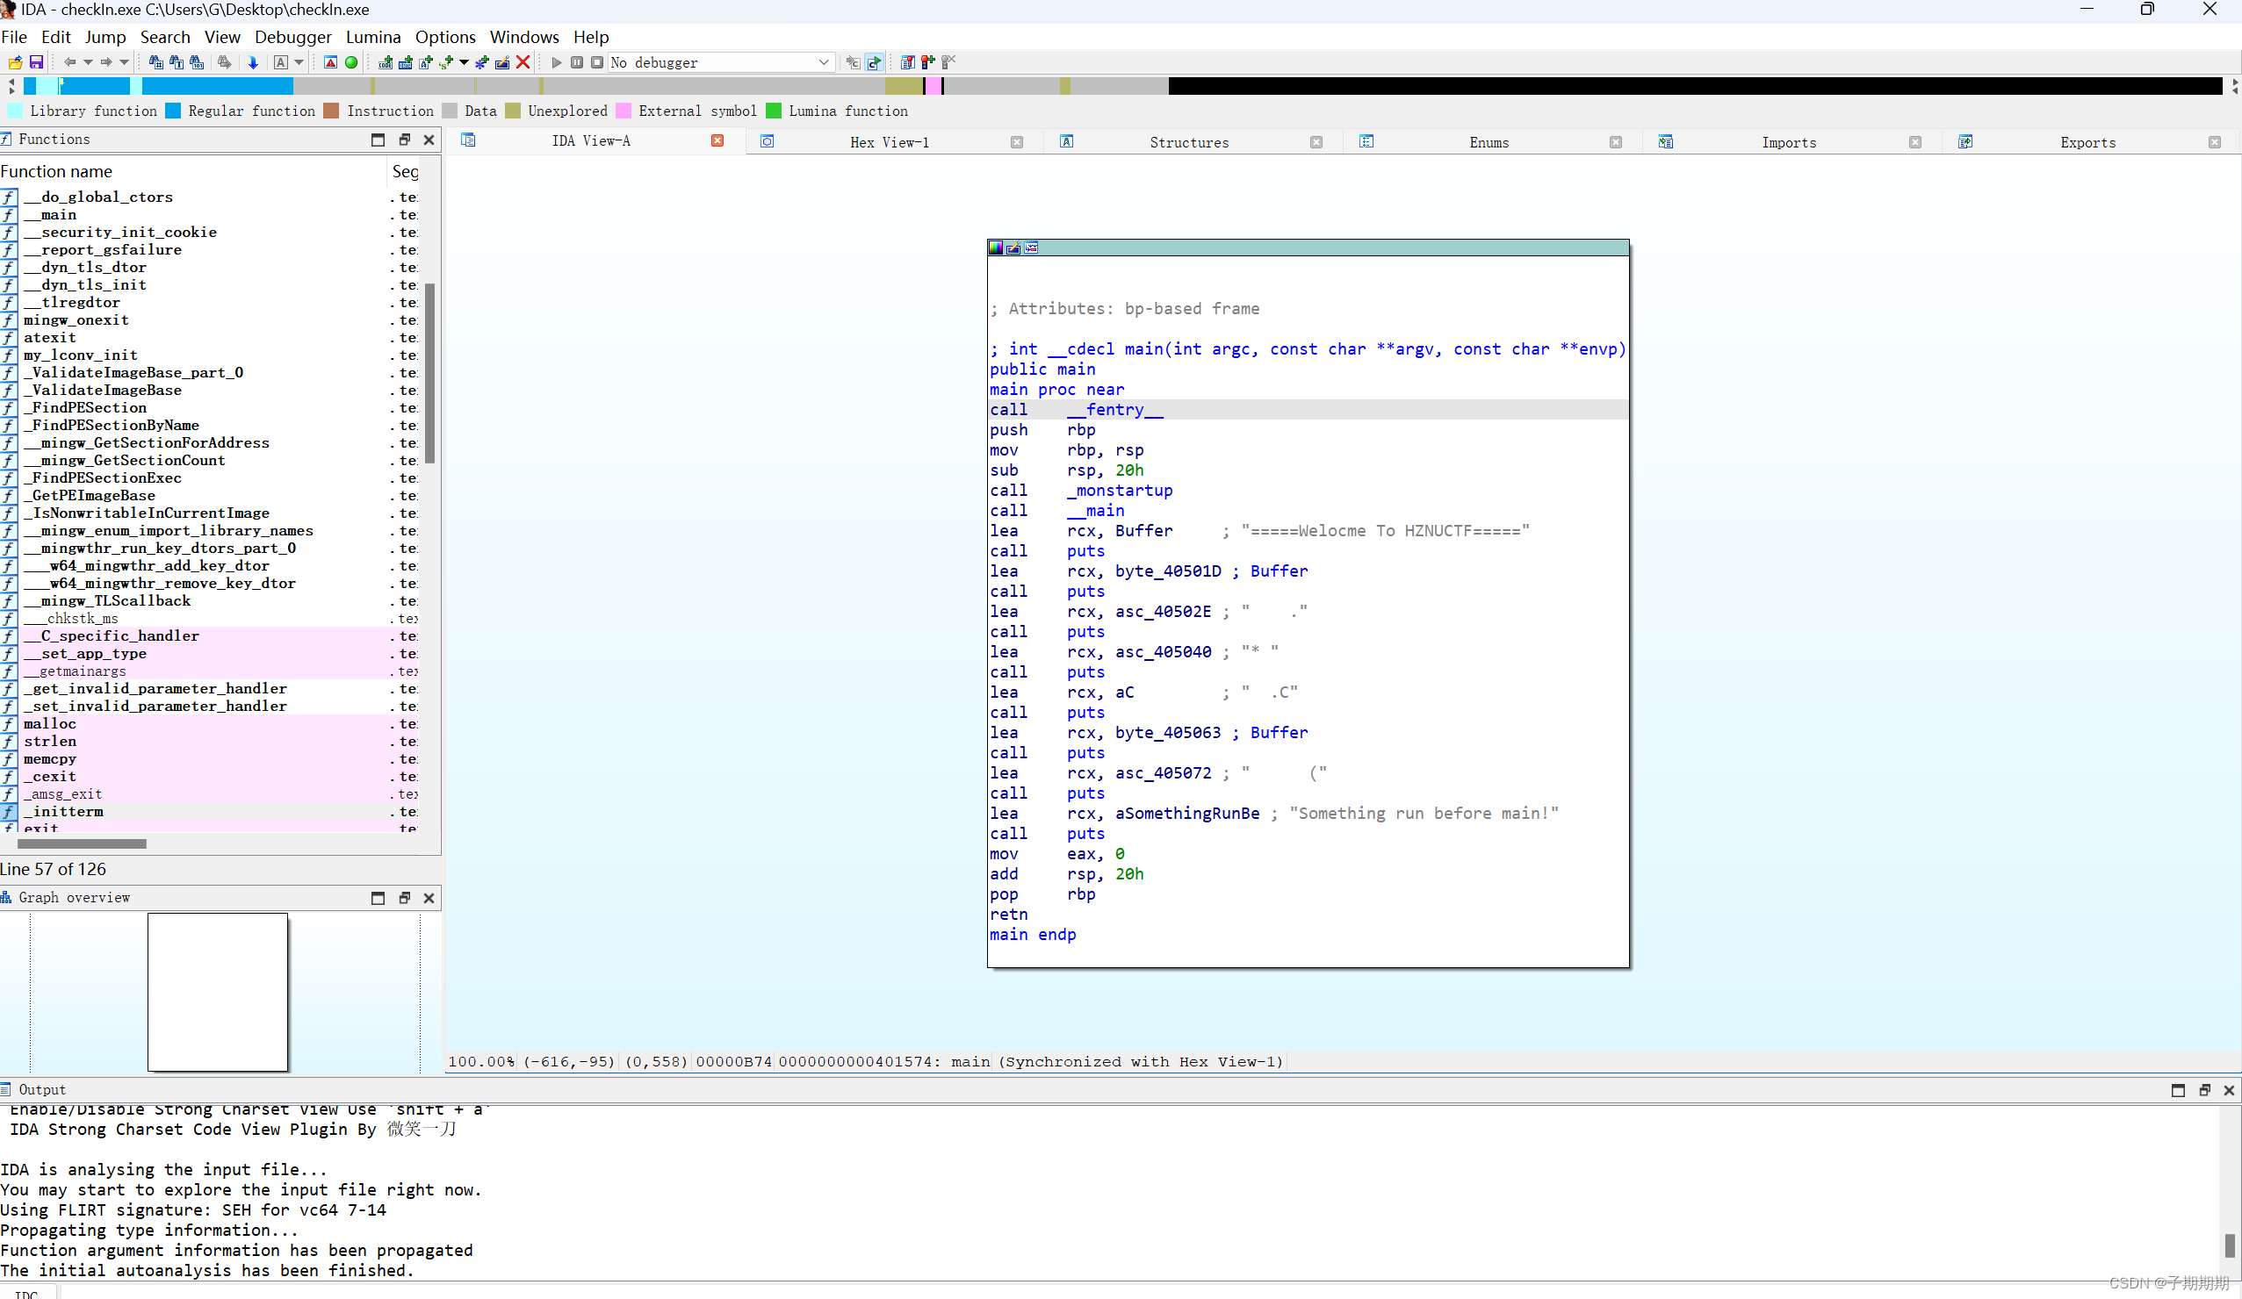The height and width of the screenshot is (1299, 2242).
Task: Create code using the CODE toolbar icon
Action: [x=386, y=62]
